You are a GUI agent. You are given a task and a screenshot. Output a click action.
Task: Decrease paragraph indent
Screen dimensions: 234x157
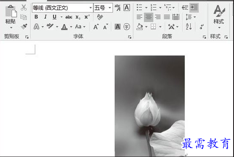click(x=185, y=7)
